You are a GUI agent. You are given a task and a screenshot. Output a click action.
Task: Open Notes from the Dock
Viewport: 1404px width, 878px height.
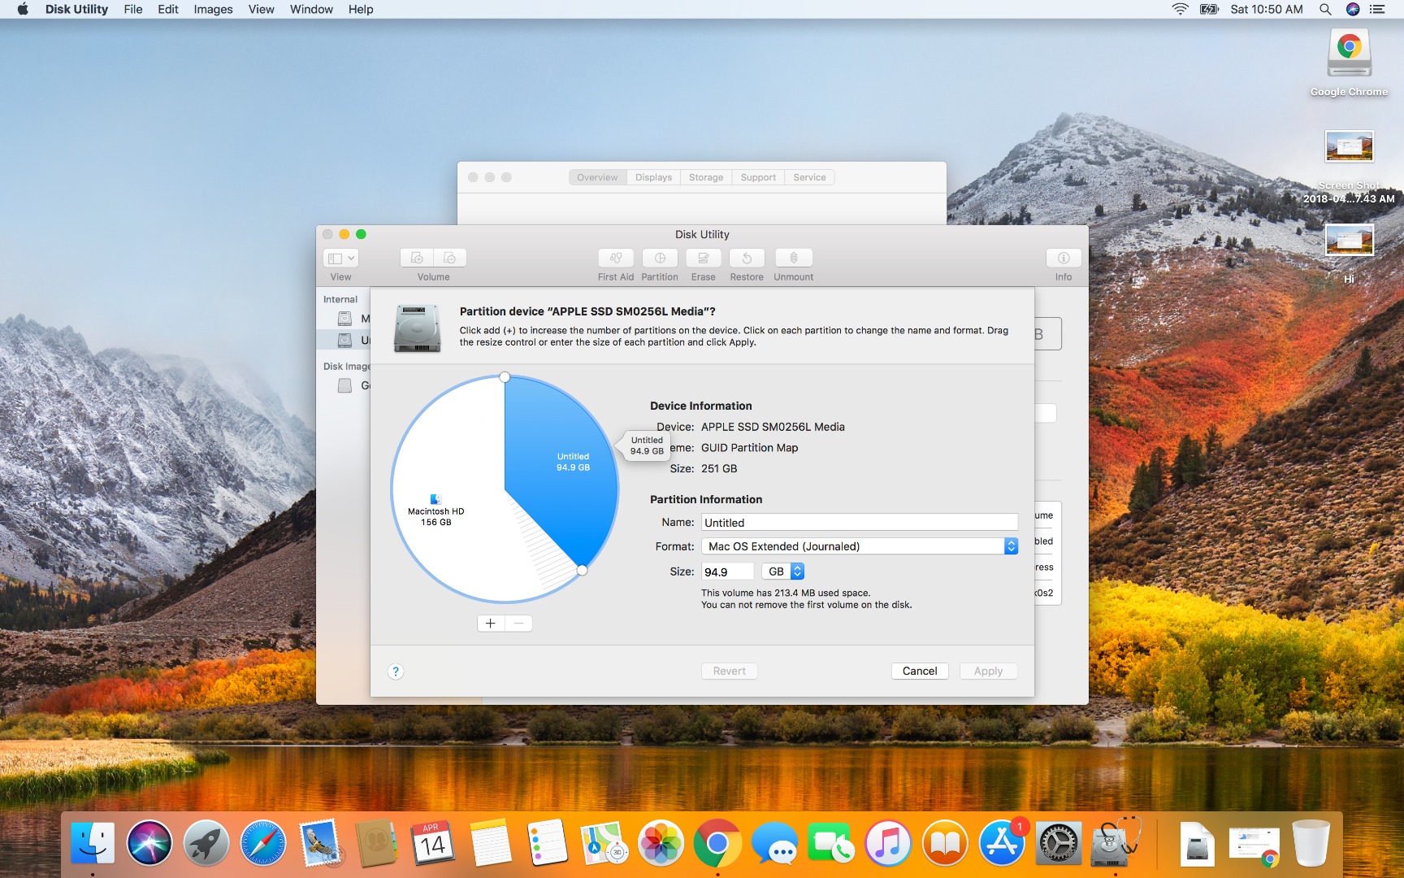pyautogui.click(x=490, y=842)
